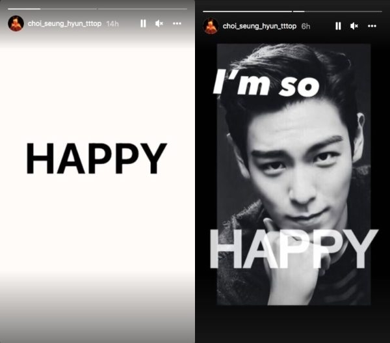Tap the white HAPPY overlay on right story
390x343 pixels.
click(294, 249)
